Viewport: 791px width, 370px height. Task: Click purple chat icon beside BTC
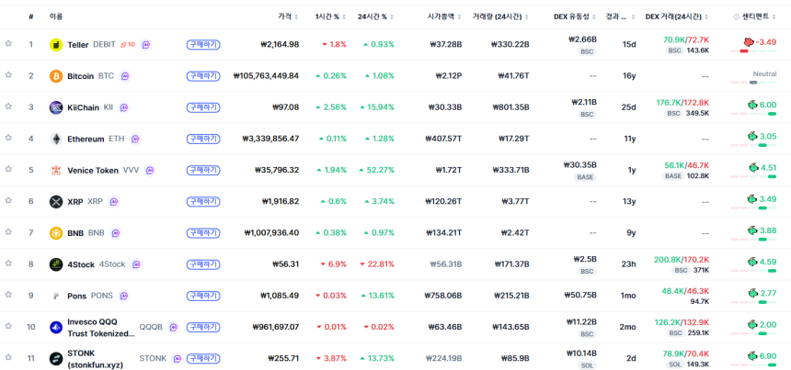pyautogui.click(x=125, y=76)
